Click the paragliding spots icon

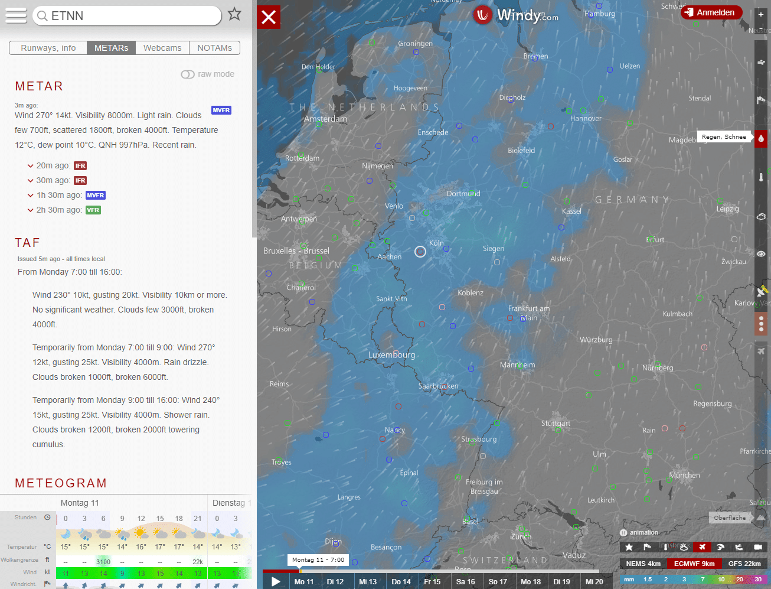720,547
